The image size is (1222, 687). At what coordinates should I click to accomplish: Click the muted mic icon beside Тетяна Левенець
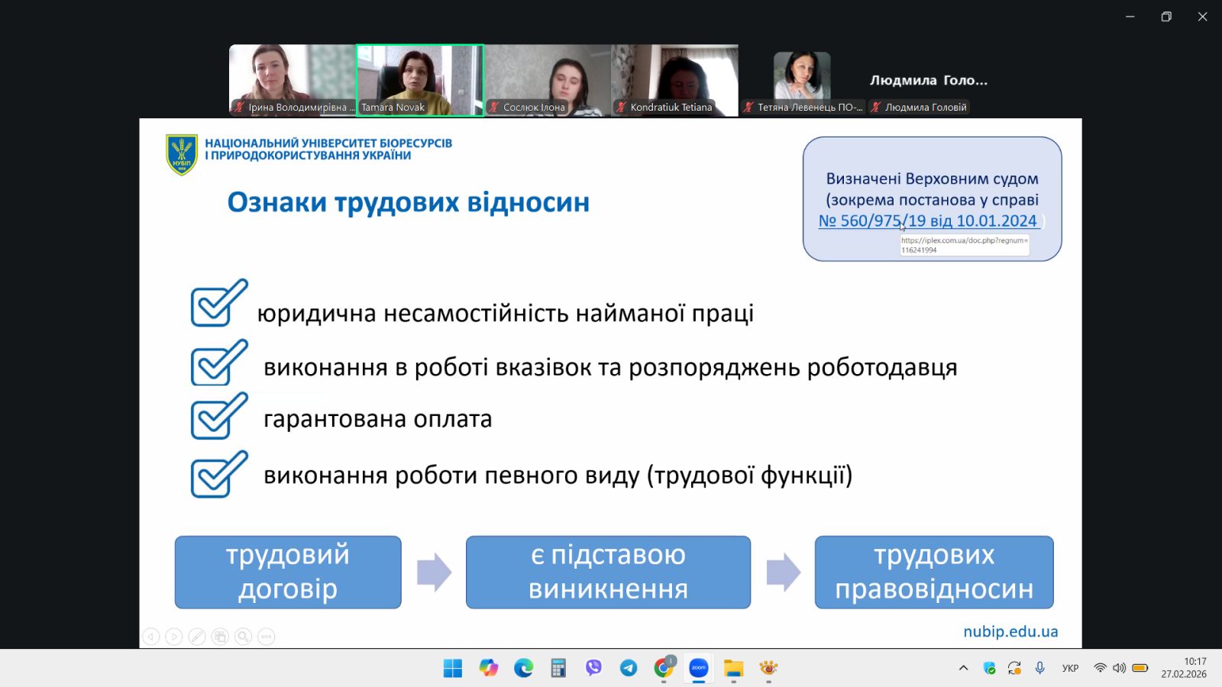748,108
